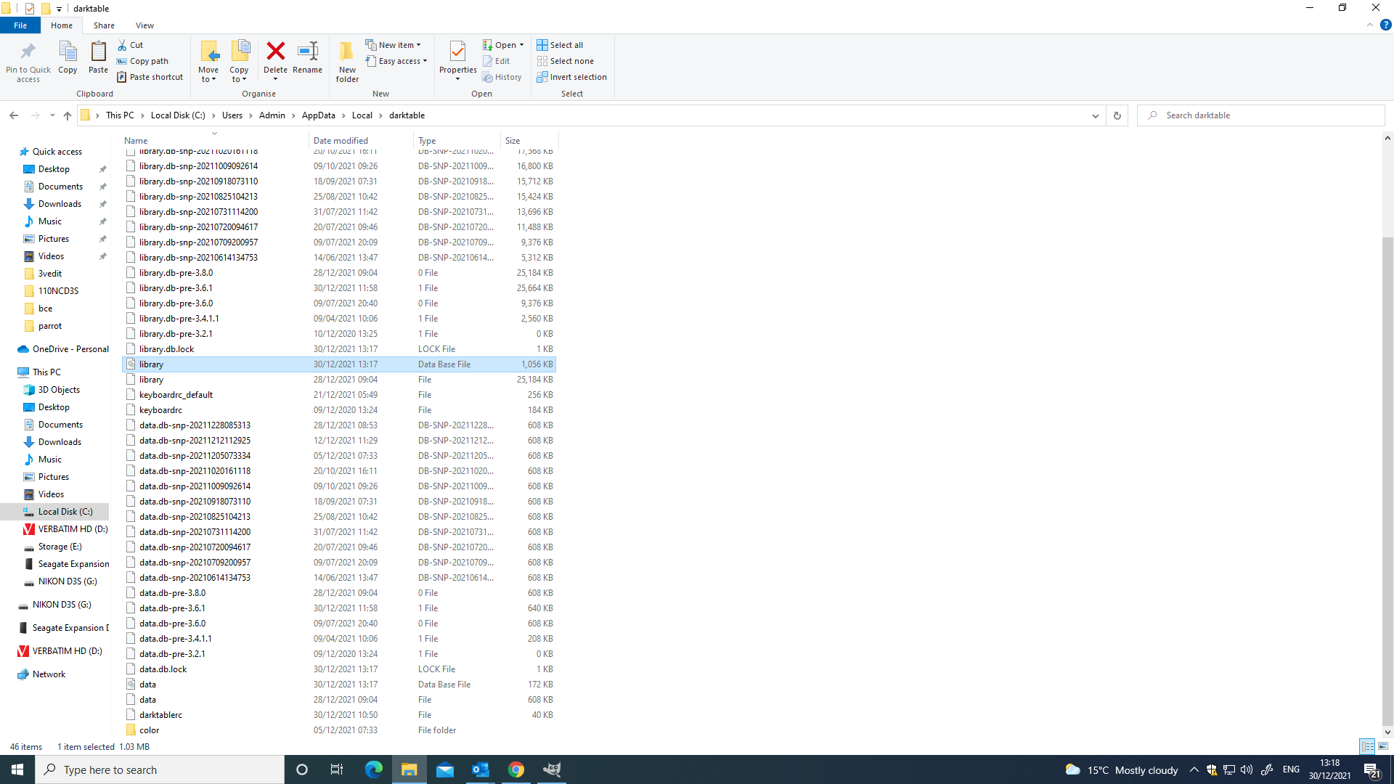This screenshot has width=1394, height=784.
Task: Switch to large icons view toggle
Action: (1383, 746)
